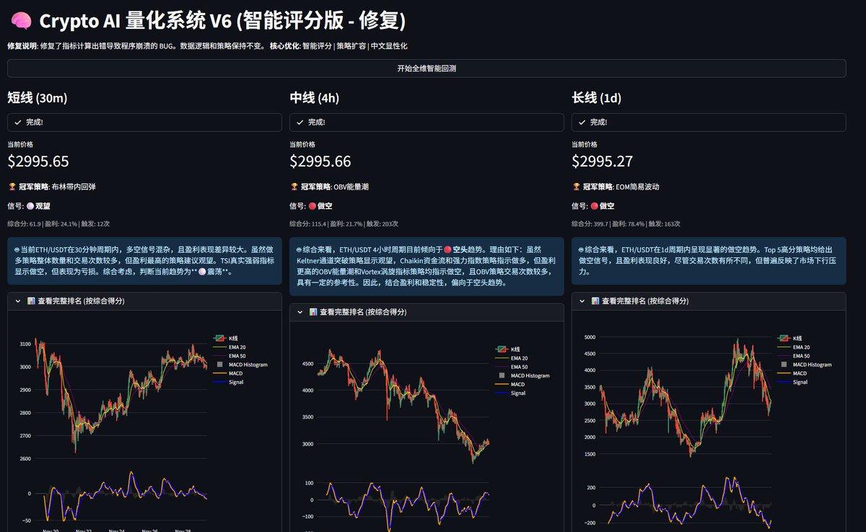Toggle MACD Histogram legend entry in the 短线 chart
This screenshot has height=532, width=866.
tap(240, 365)
